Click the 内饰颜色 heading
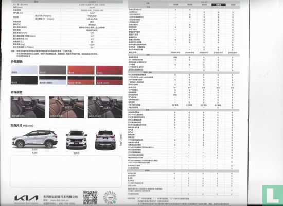Image resolution: width=283 pixels, height=206 pixels. tap(16, 92)
